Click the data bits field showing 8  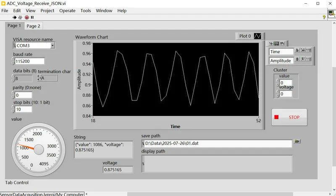(24, 78)
